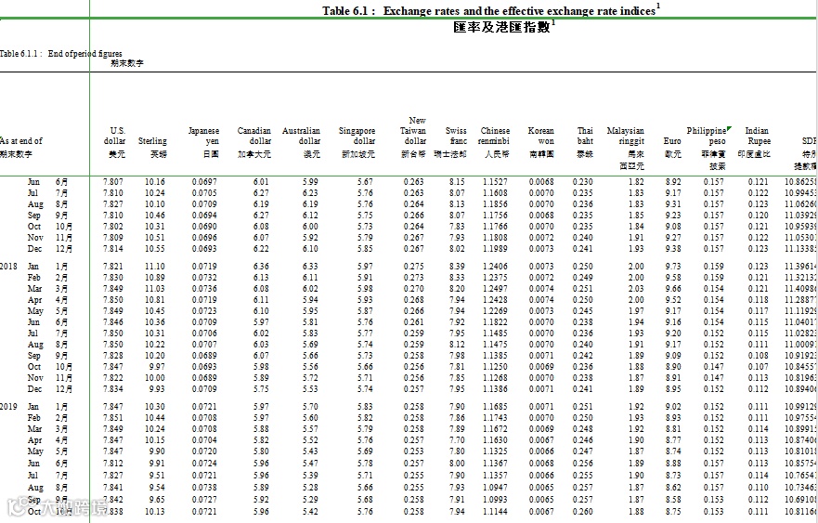Select the 'U.S. dollar' column header

(x=115, y=136)
